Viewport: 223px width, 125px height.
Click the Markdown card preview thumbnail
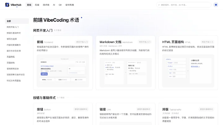[125, 73]
